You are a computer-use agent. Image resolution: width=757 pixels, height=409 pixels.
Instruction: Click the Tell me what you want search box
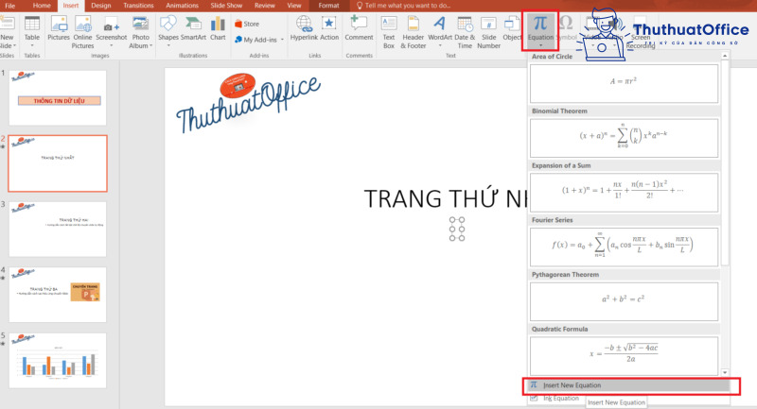[x=404, y=6]
